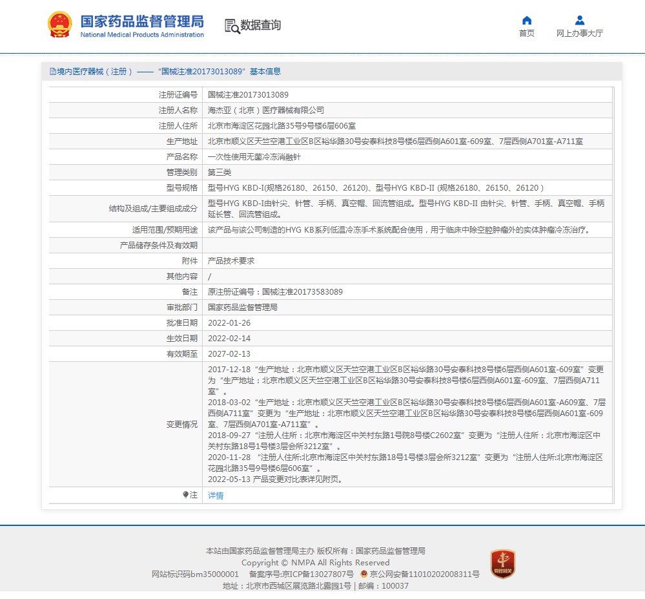Click the 数据查询 magnifier document icon
This screenshot has width=645, height=599.
click(x=232, y=26)
